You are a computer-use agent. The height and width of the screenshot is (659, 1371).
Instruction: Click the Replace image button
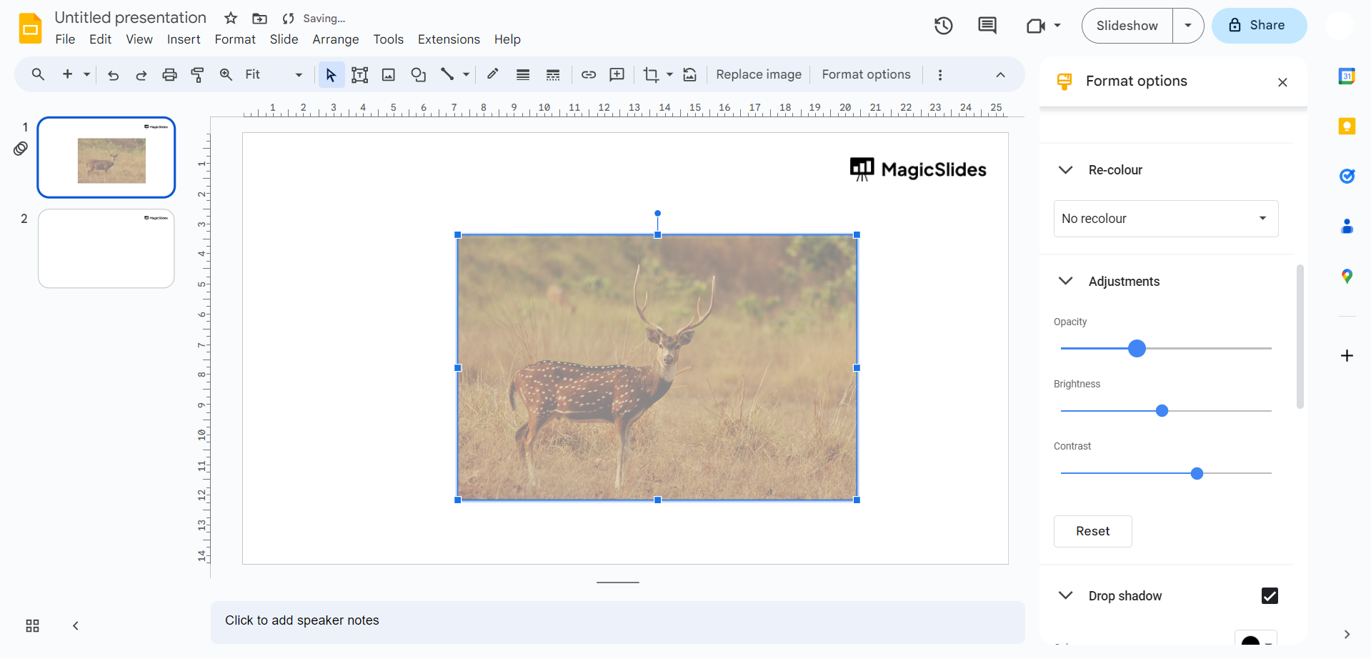pos(758,75)
